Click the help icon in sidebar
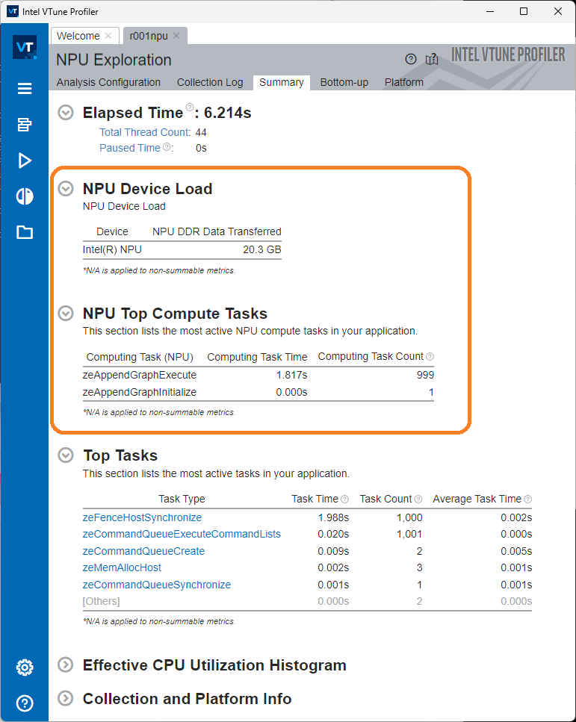The image size is (576, 722). pos(25,703)
